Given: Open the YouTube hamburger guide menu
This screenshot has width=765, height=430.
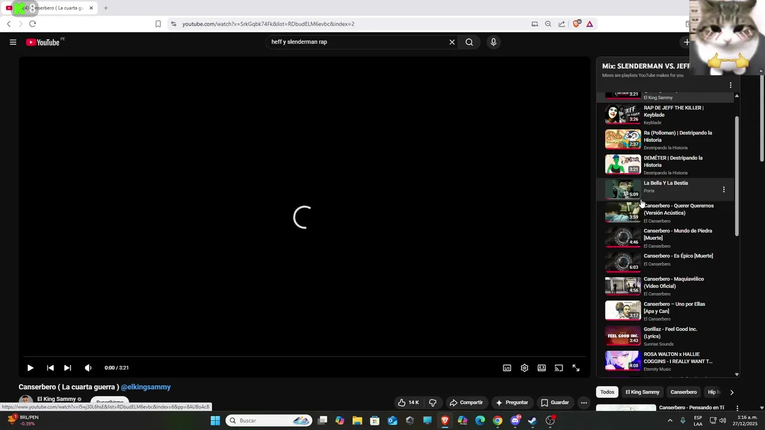Looking at the screenshot, I should pyautogui.click(x=13, y=42).
